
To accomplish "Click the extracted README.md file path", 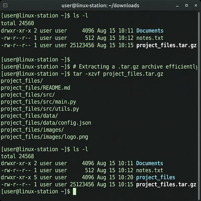I will [35, 88].
